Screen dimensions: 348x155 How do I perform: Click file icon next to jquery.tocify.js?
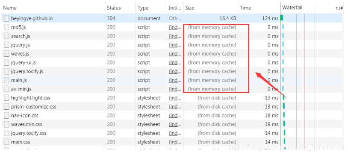click(x=7, y=71)
